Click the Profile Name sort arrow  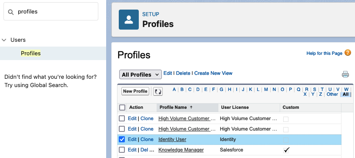(191, 108)
